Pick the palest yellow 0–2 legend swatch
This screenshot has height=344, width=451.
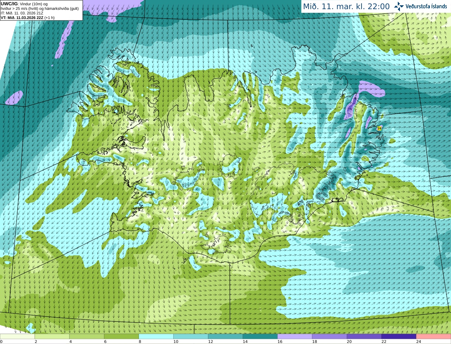click(18, 337)
